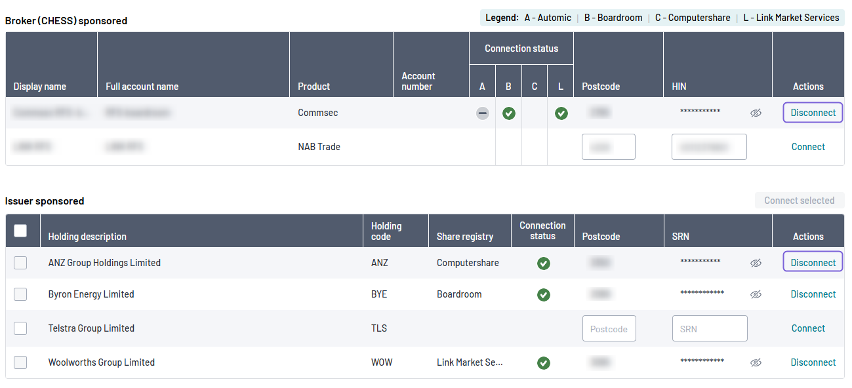Click the Automic dash status icon in Commsec row
This screenshot has height=388, width=852.
tap(482, 113)
